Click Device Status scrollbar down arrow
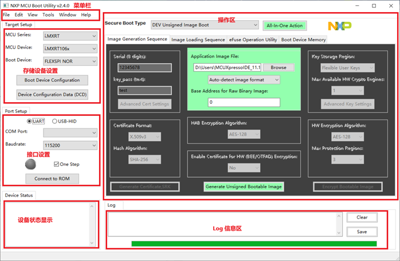Screen dimensions: 400x261 (92, 243)
